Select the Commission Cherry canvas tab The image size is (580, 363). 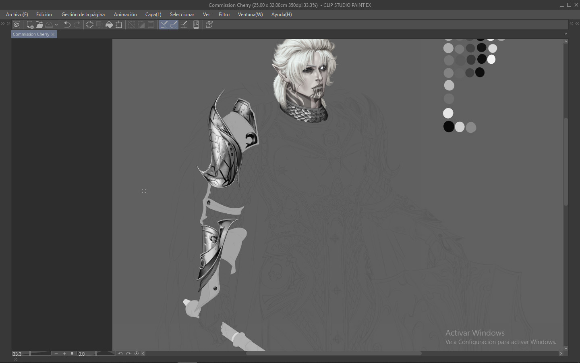[x=31, y=34]
